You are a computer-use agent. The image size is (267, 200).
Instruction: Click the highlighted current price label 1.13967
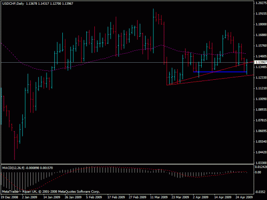261,62
